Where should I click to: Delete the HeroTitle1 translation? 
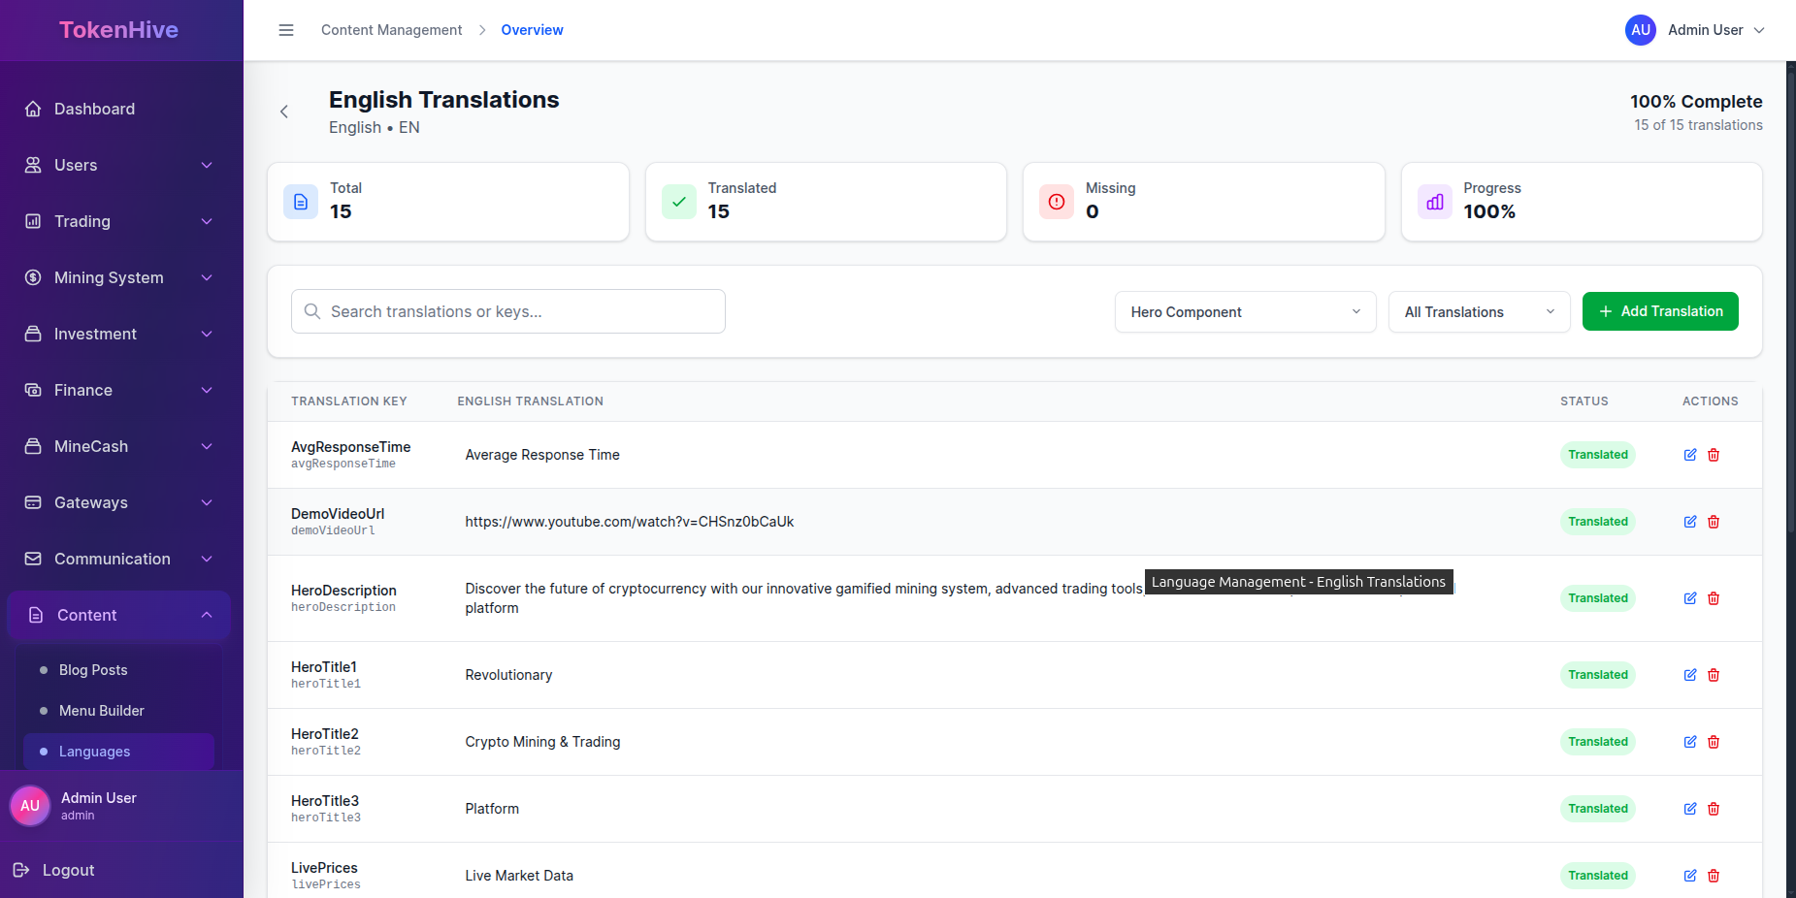(x=1714, y=675)
